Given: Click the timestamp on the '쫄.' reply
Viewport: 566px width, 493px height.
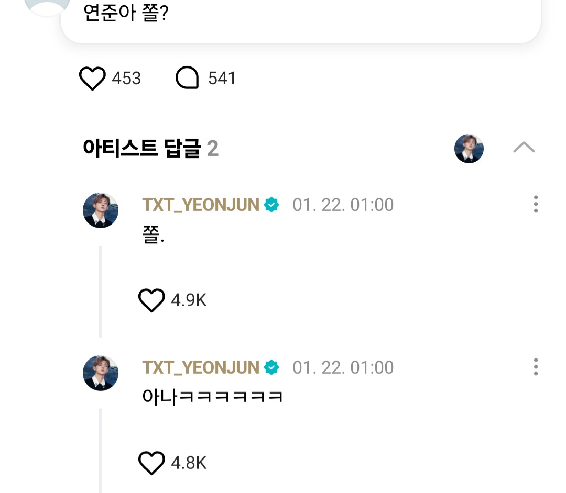Looking at the screenshot, I should [343, 205].
